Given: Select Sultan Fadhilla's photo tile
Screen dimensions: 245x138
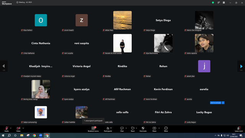Looking at the screenshot, I should pyautogui.click(x=82, y=112).
